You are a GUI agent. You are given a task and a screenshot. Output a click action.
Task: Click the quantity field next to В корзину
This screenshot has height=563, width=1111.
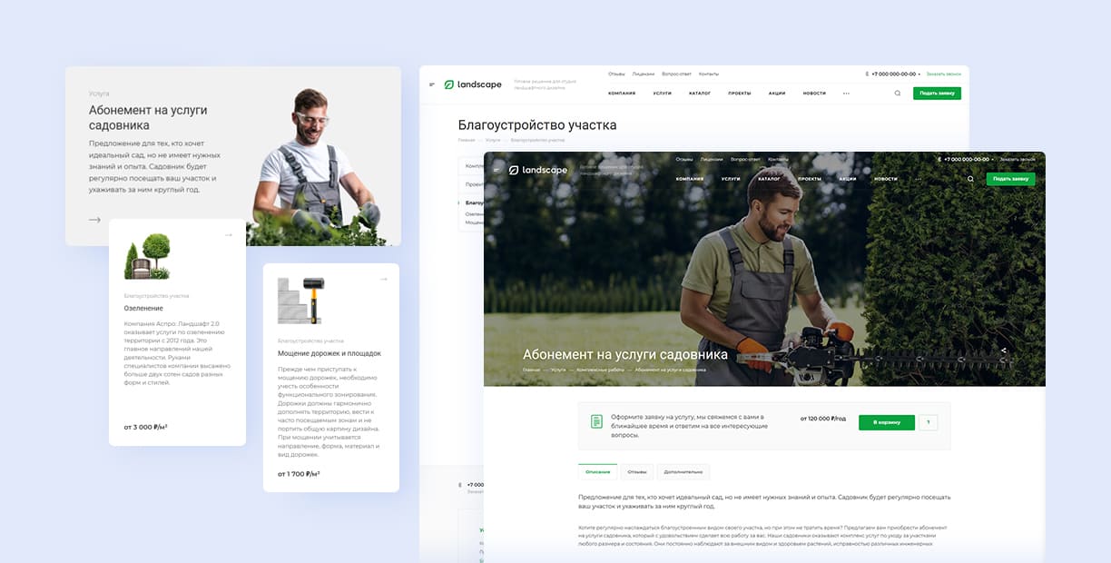(928, 422)
